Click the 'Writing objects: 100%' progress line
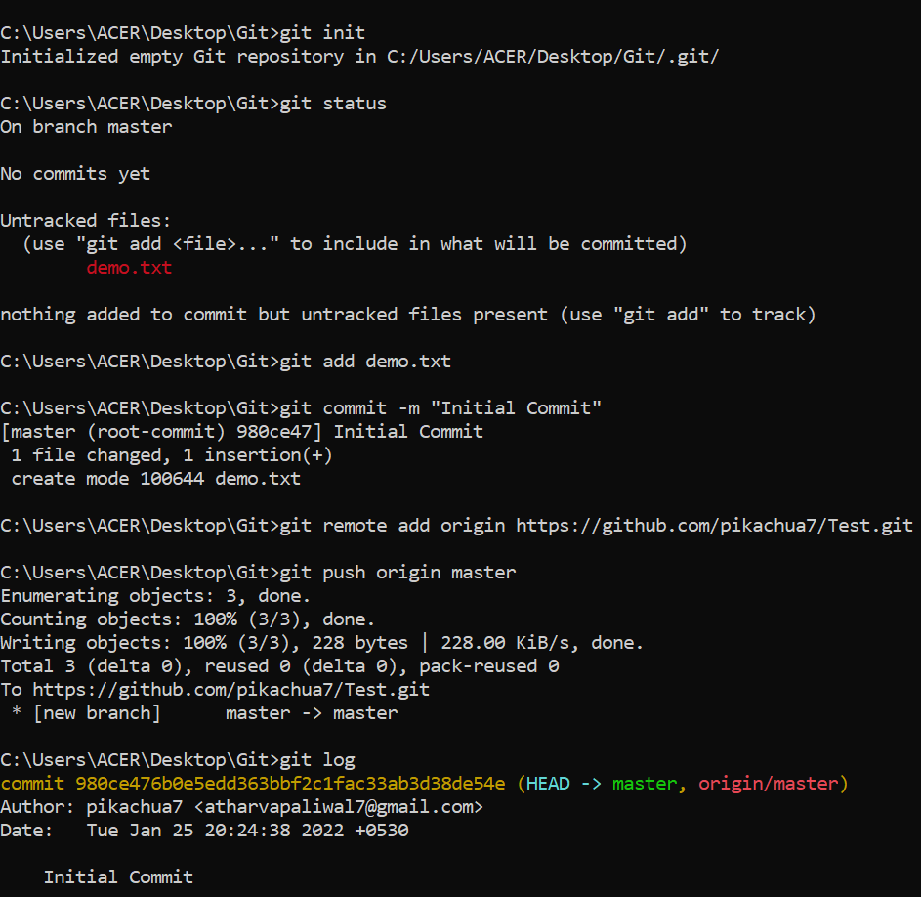 coord(322,643)
